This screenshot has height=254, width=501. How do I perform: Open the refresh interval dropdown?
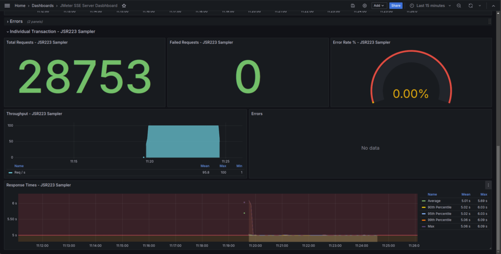(x=479, y=6)
